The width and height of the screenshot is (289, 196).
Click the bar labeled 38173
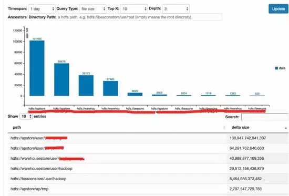click(x=86, y=86)
